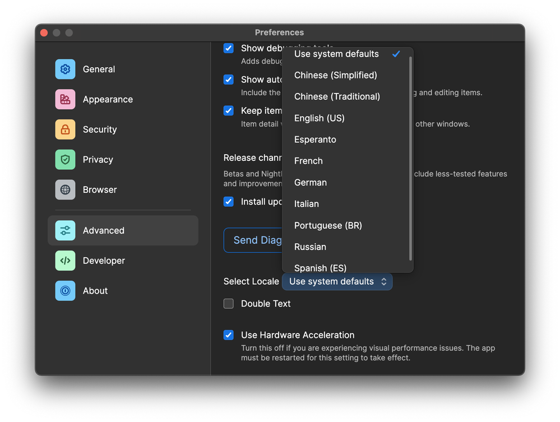Uncheck the Show debugging tools checkbox

click(x=229, y=48)
